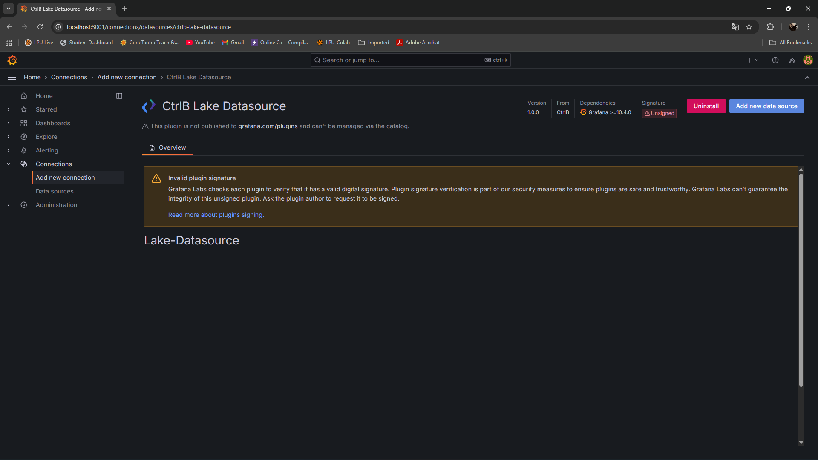818x460 pixels.
Task: Collapse the Connections section chevron
Action: coord(9,164)
